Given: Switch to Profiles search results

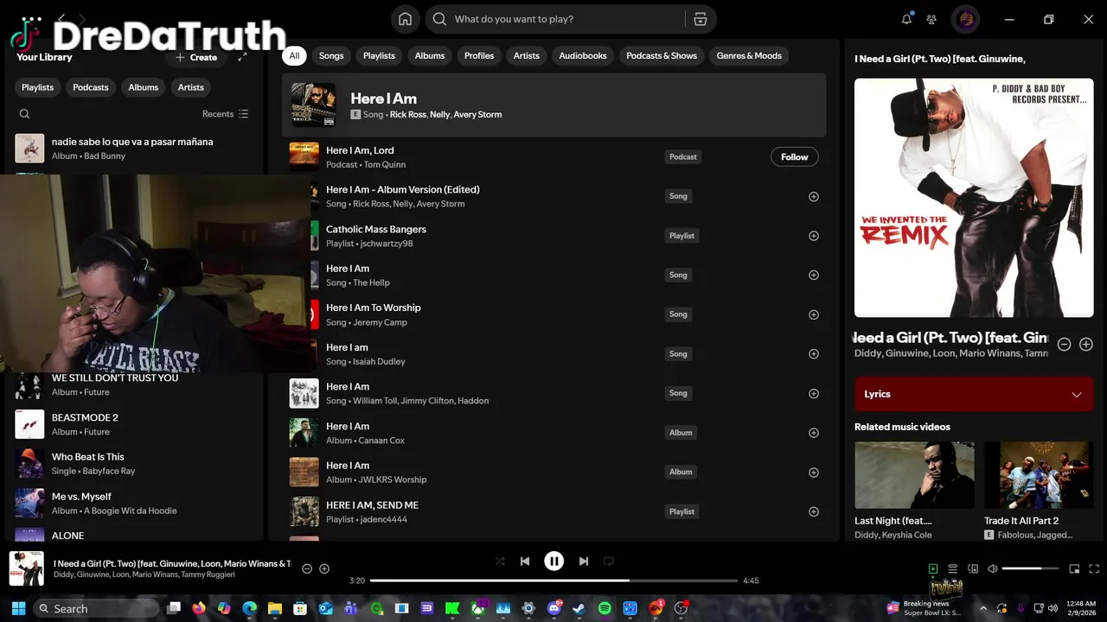Looking at the screenshot, I should point(479,56).
